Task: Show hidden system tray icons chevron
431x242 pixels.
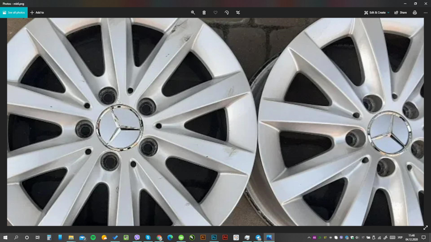Action: click(309, 238)
